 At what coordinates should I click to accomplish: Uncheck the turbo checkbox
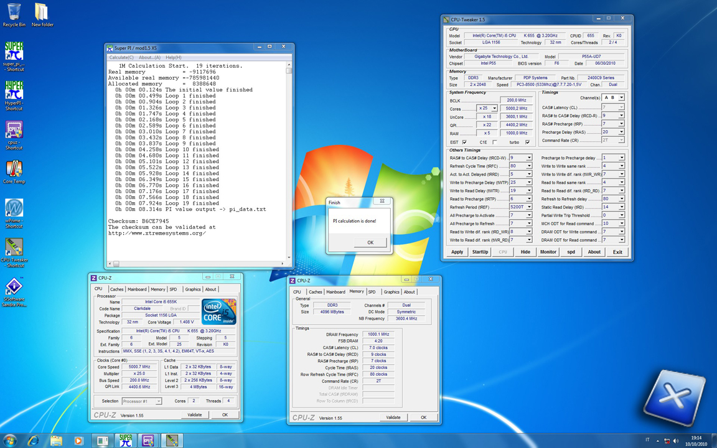527,142
